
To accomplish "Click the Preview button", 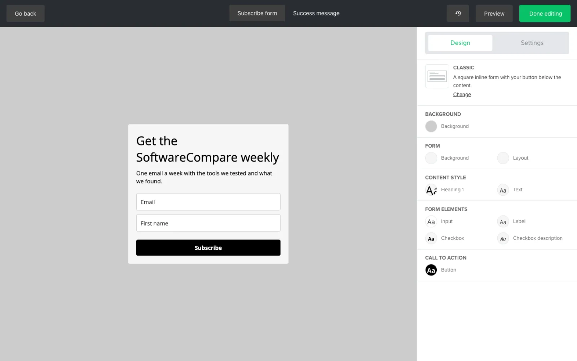I will [494, 13].
